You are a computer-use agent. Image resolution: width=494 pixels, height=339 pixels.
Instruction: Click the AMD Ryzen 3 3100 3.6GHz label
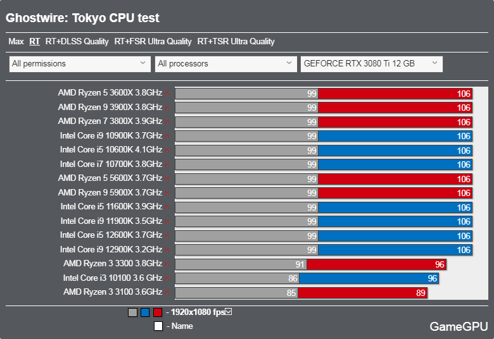113,292
